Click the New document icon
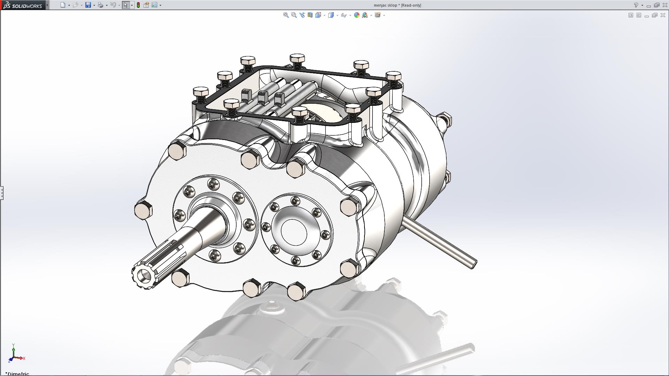The width and height of the screenshot is (669, 376). (63, 5)
